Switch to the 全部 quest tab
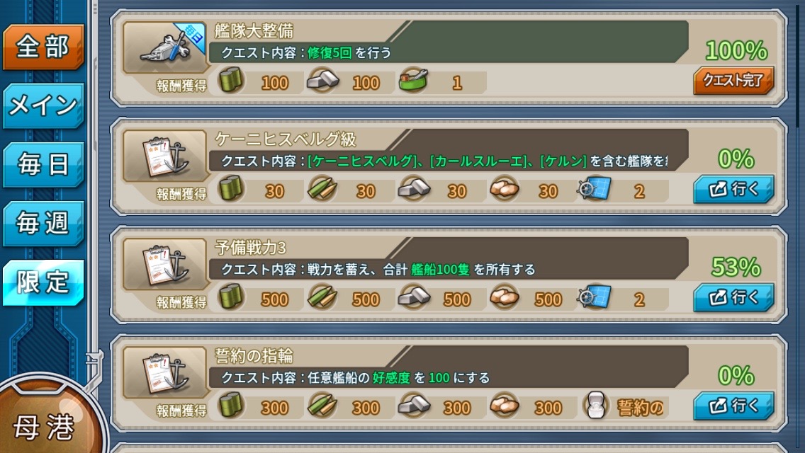 pos(43,47)
